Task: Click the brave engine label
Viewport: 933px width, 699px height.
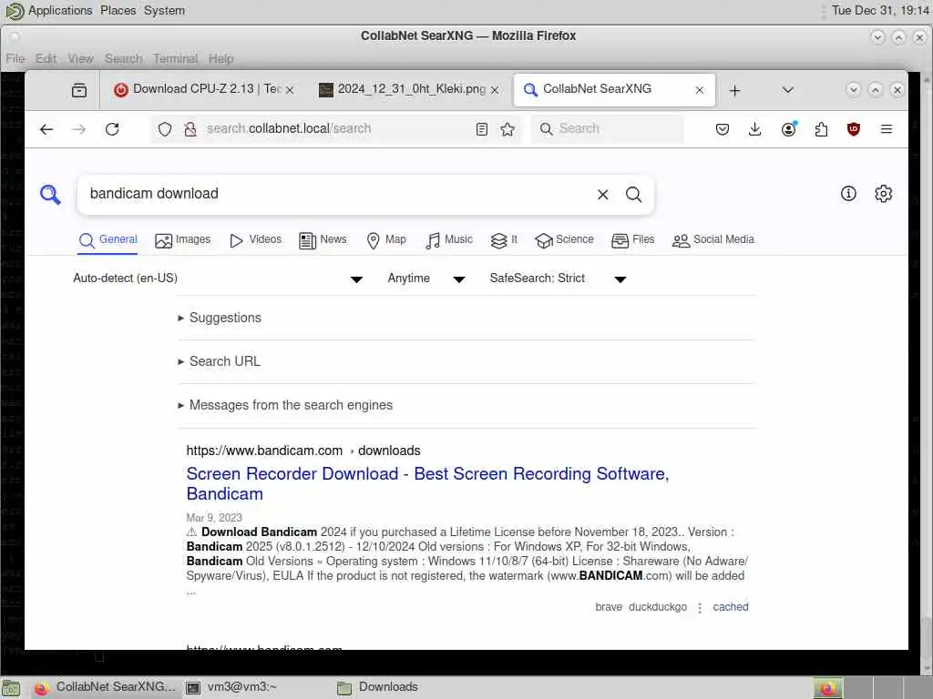Action: (x=609, y=607)
